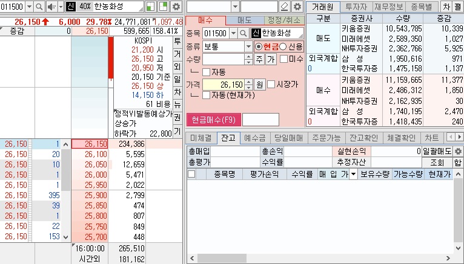
Task: Open the 정정/취소 tab
Action: coord(283,20)
